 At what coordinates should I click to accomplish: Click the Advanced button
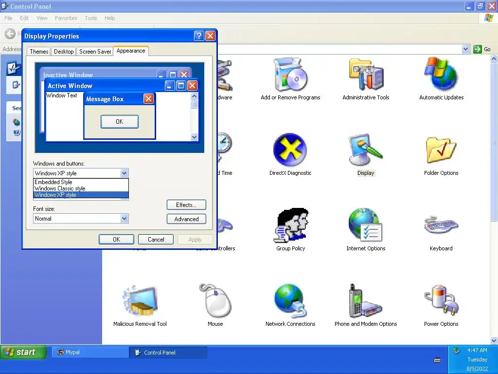[x=186, y=219]
